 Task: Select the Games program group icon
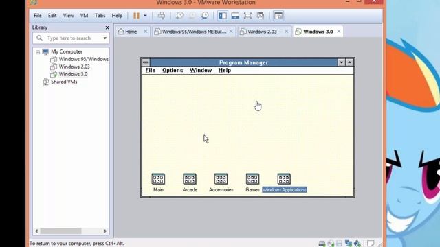point(252,179)
